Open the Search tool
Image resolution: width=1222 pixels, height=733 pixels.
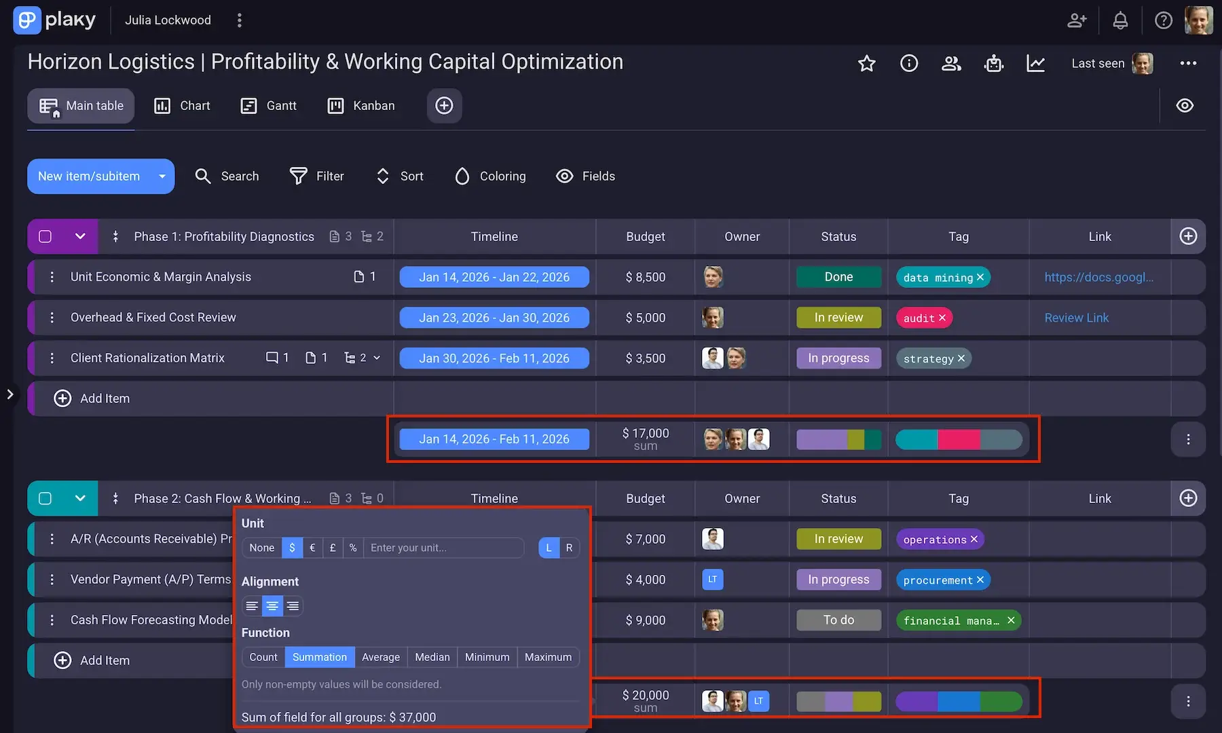coord(227,176)
